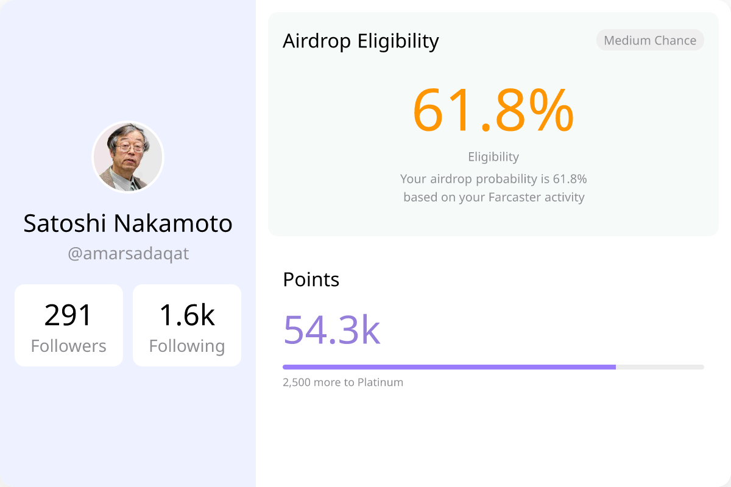Click the purple 54.3k points value

(332, 329)
